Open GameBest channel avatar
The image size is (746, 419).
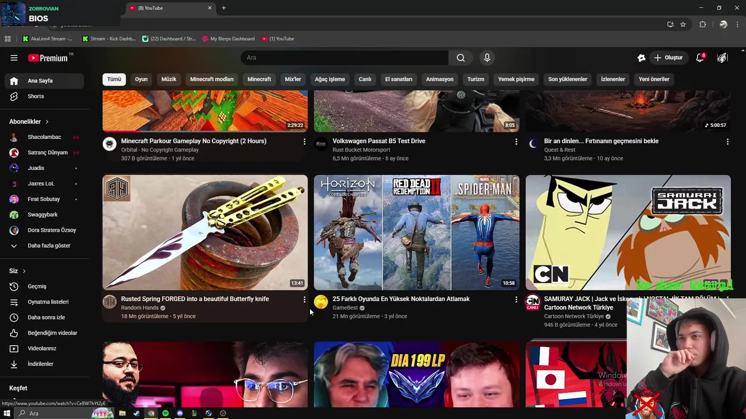tap(321, 301)
